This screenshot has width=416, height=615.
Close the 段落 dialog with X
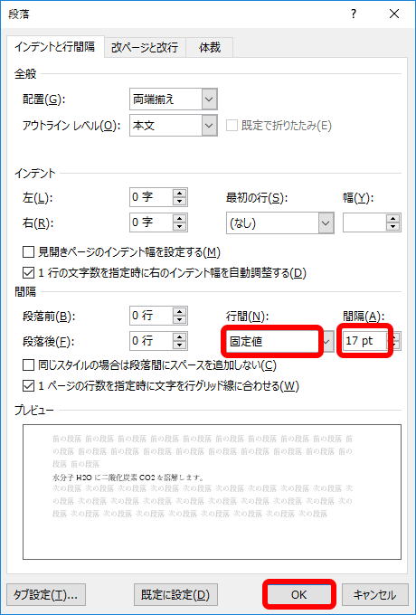[x=394, y=14]
